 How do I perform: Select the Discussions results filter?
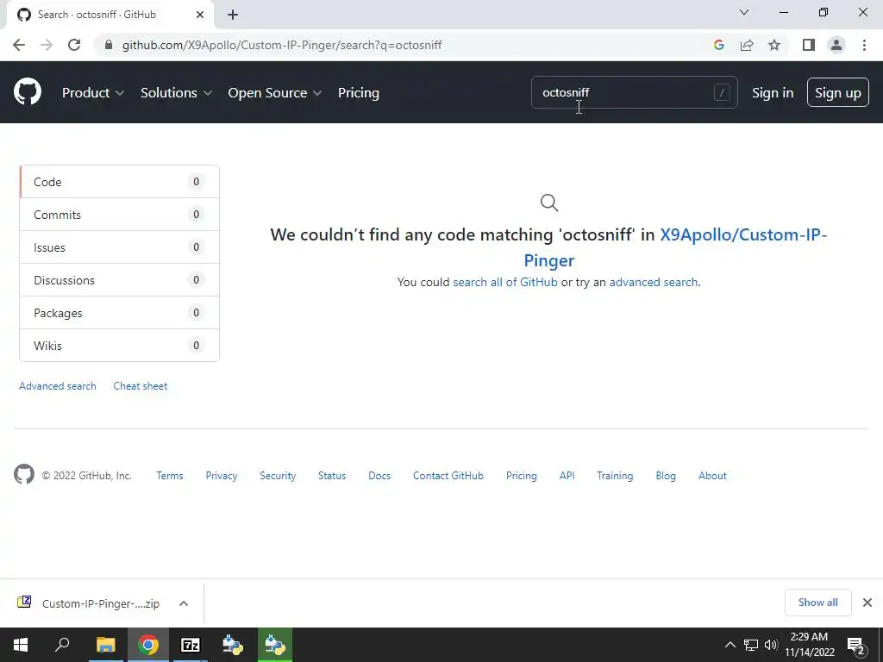point(119,280)
